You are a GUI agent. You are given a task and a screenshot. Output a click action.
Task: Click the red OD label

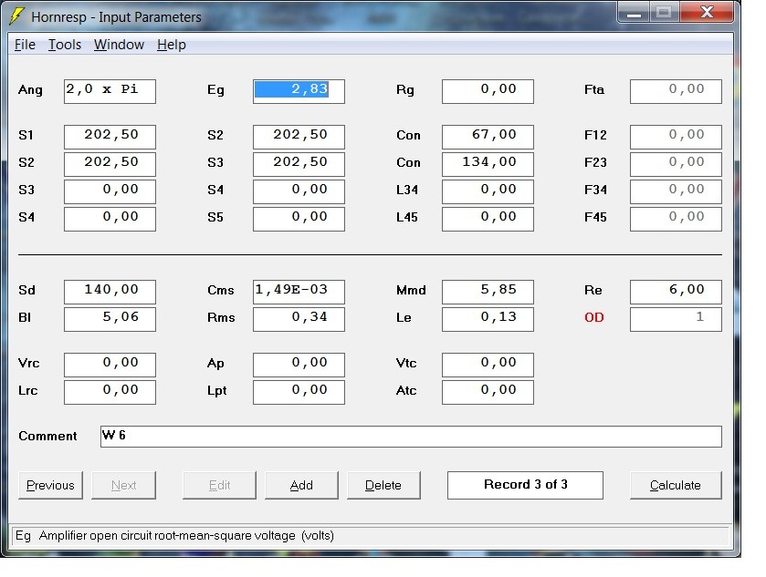594,317
